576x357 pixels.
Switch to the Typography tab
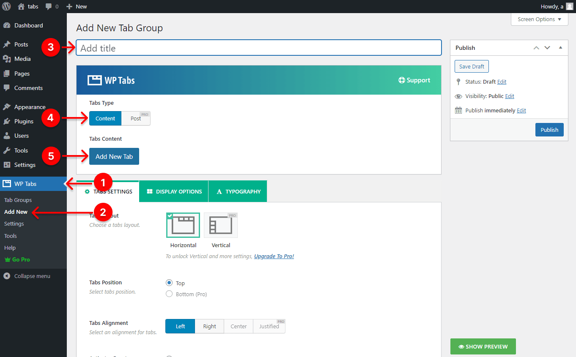click(238, 191)
